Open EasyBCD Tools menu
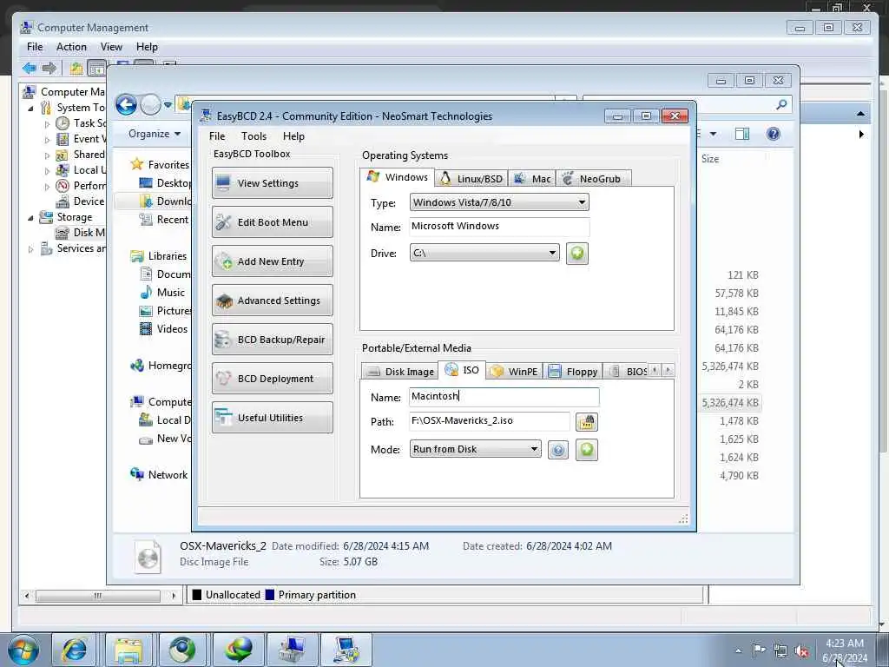Image resolution: width=889 pixels, height=667 pixels. [254, 136]
